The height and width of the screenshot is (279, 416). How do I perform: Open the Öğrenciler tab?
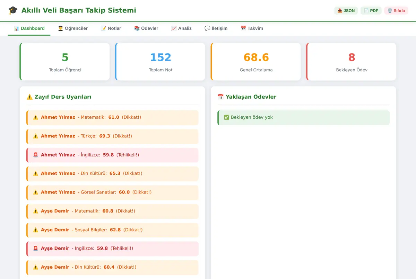click(x=73, y=28)
